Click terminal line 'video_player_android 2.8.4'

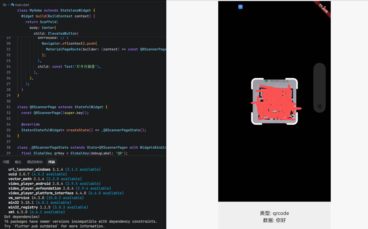[x=54, y=184]
